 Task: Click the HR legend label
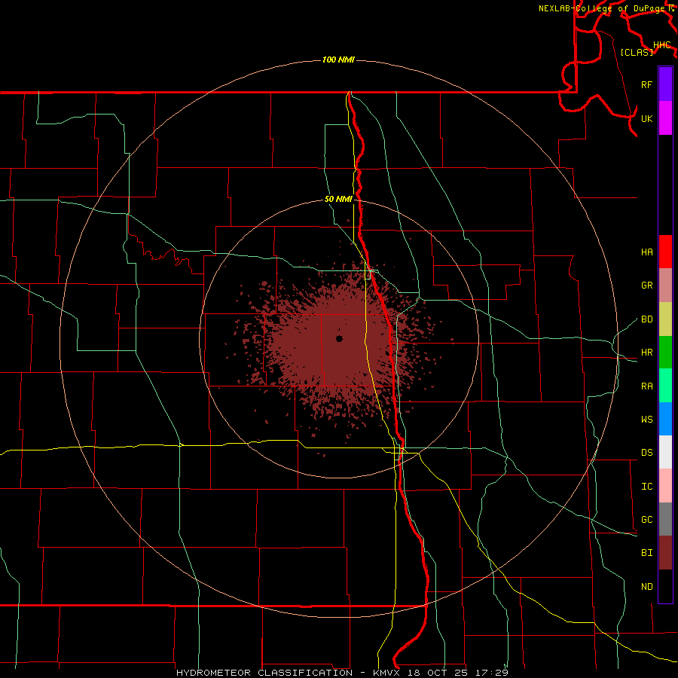point(646,353)
